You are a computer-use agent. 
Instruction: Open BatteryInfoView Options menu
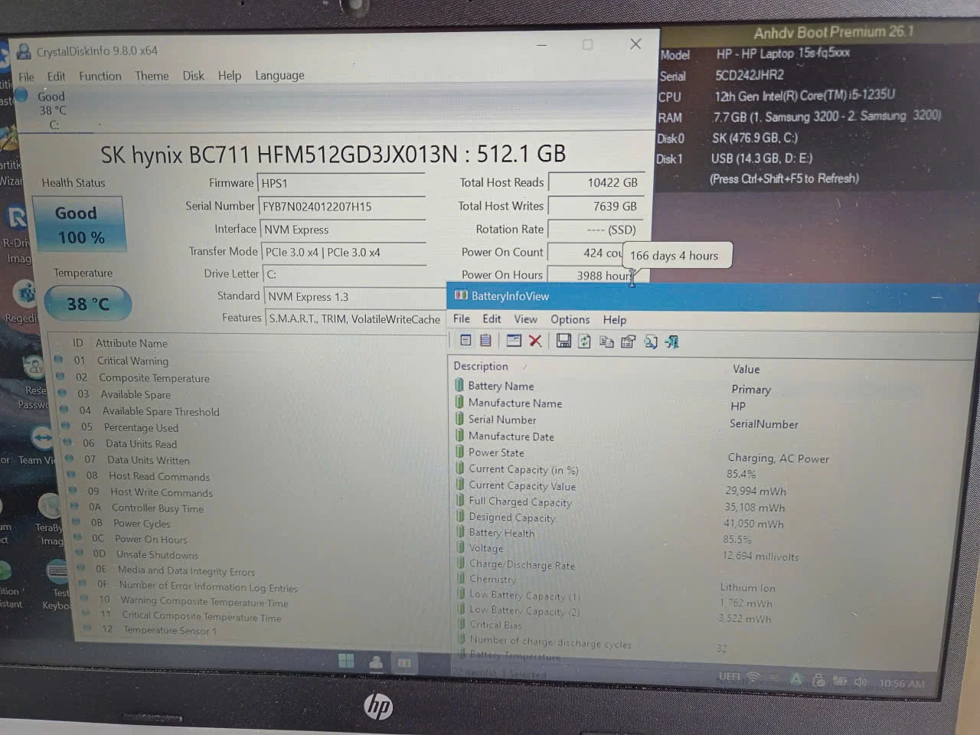[x=570, y=319]
